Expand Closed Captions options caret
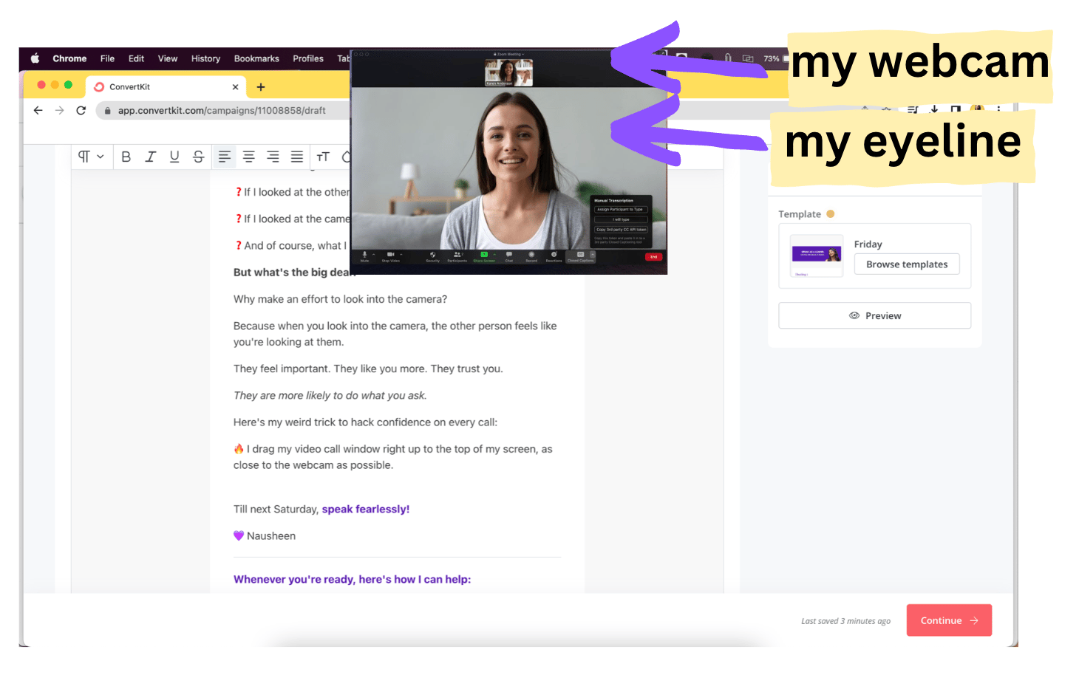The height and width of the screenshot is (675, 1079). 593,254
